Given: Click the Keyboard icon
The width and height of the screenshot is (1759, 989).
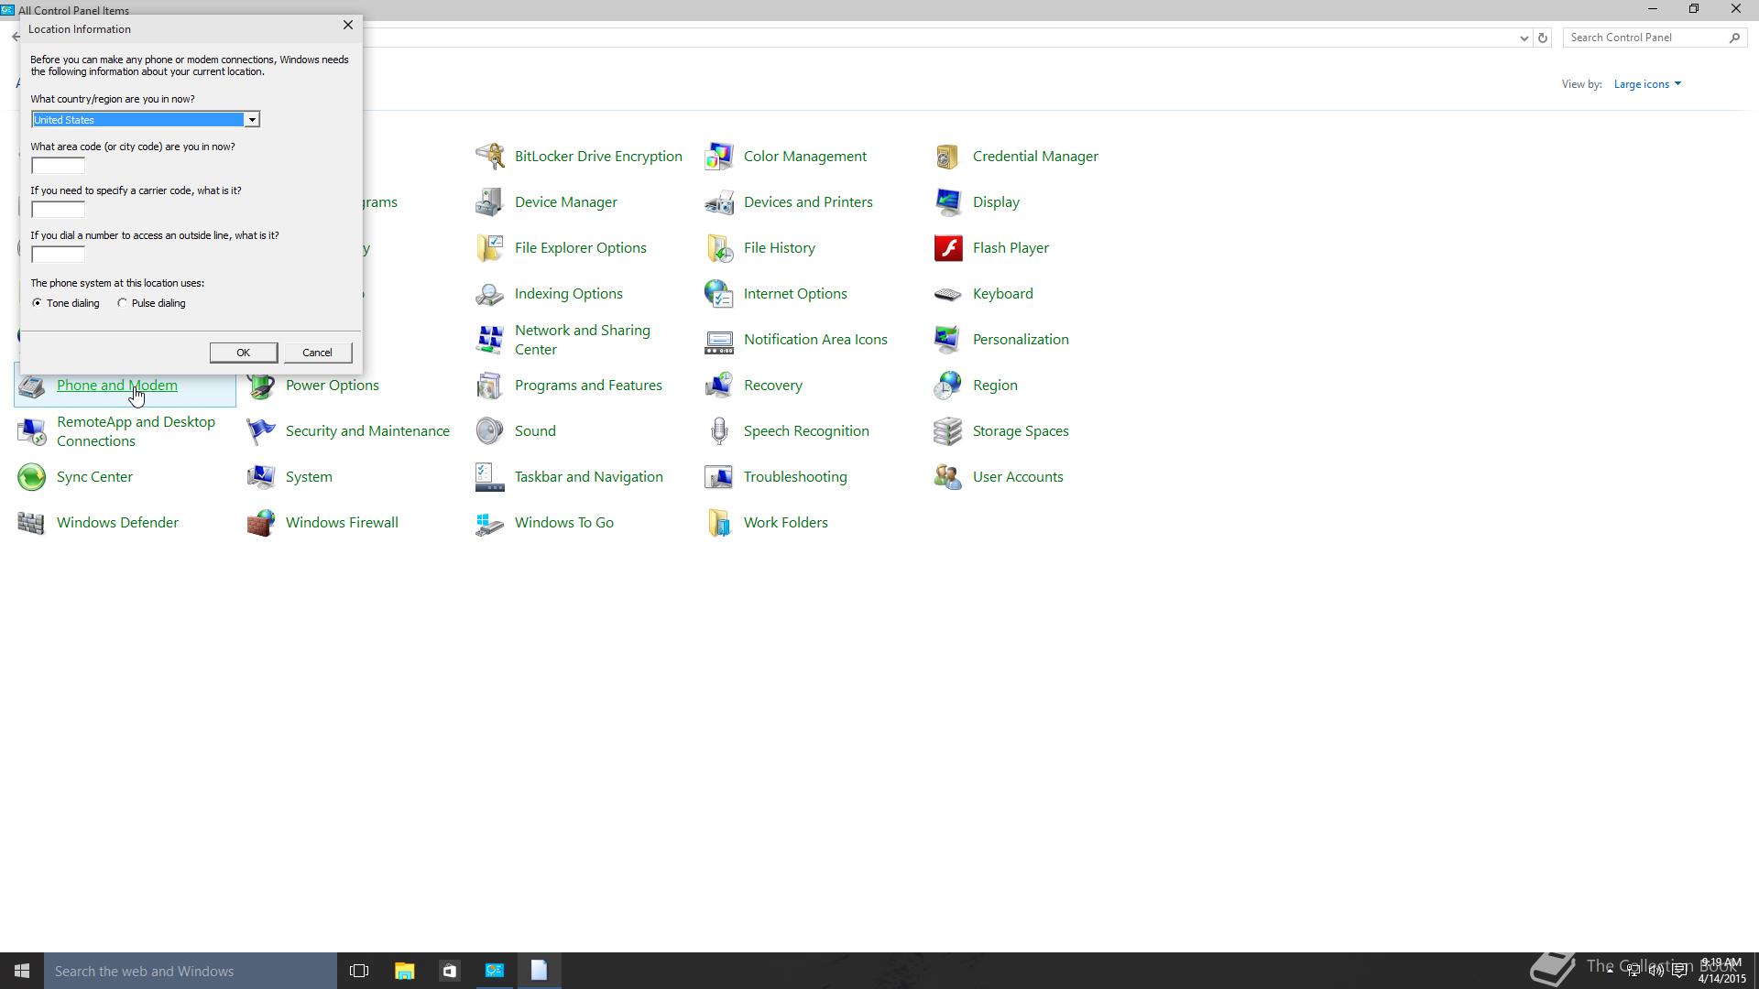Looking at the screenshot, I should (x=948, y=294).
